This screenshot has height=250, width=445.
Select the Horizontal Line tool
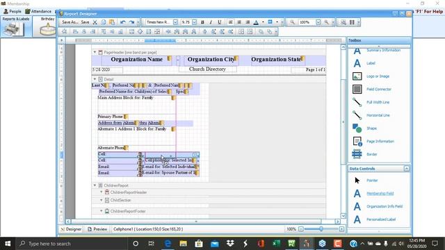click(x=378, y=115)
